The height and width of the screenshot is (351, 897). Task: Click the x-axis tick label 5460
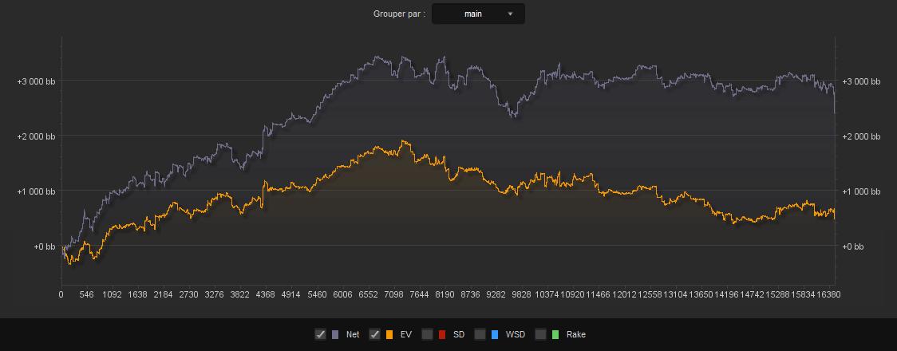point(317,295)
